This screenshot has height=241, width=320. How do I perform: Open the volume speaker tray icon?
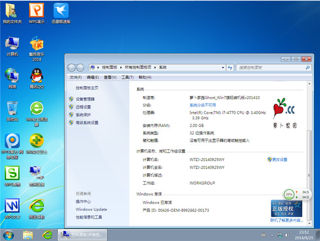coord(287,235)
